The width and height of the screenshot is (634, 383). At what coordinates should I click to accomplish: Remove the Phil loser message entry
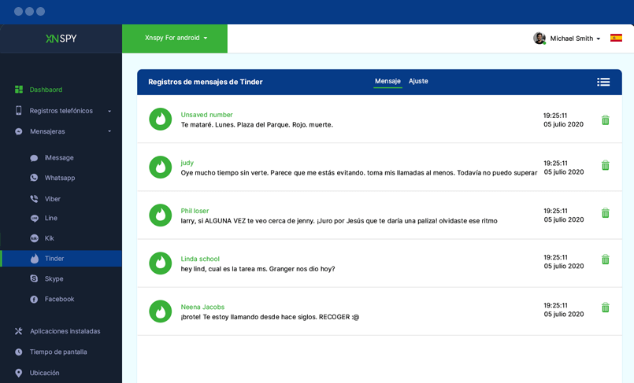pyautogui.click(x=605, y=213)
